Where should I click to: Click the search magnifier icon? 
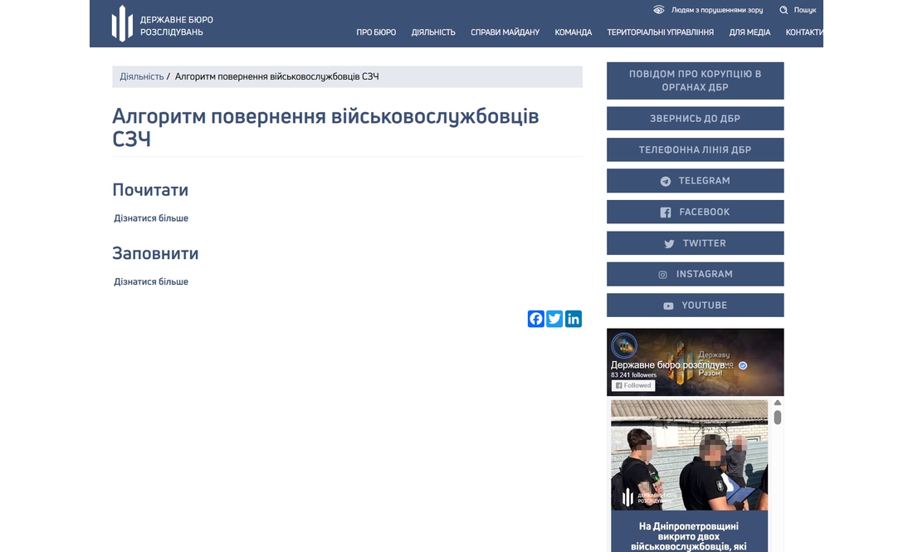[784, 10]
